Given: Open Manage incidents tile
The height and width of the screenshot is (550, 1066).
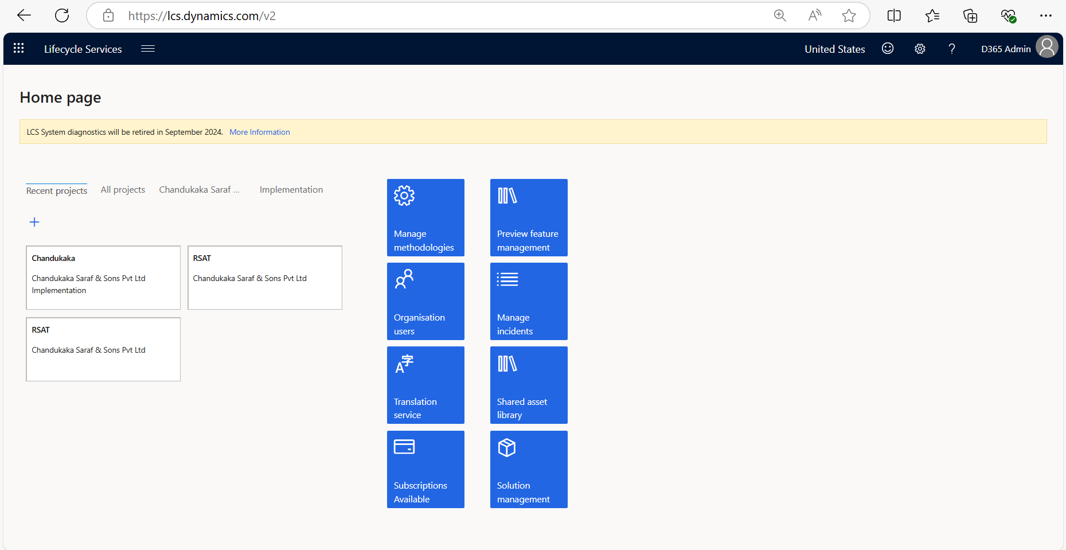Looking at the screenshot, I should point(529,301).
